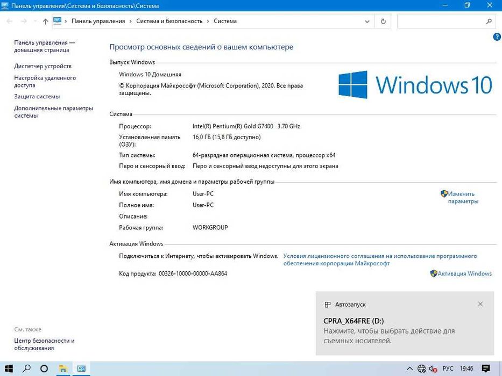Open the recent locations dropdown arrow
Viewport: 502px width, 376px height.
35,21
